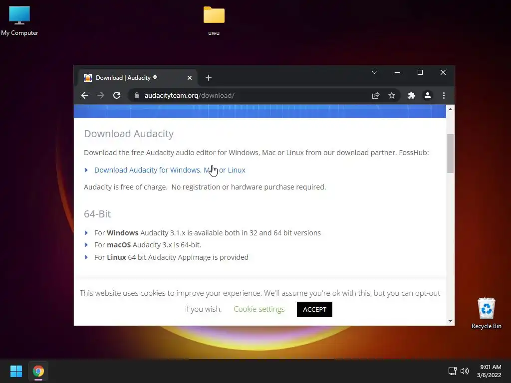Viewport: 511px width, 383px height.
Task: Open Cookie settings
Action: (x=259, y=309)
